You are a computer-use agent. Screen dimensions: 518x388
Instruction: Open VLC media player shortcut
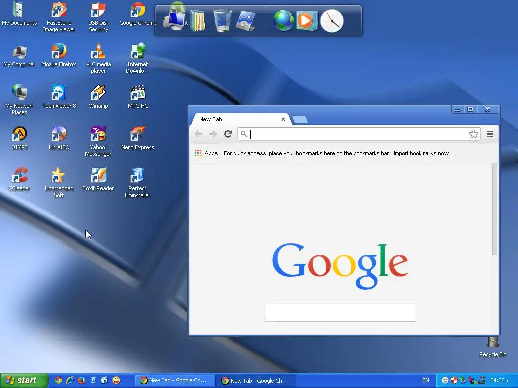coord(98,59)
